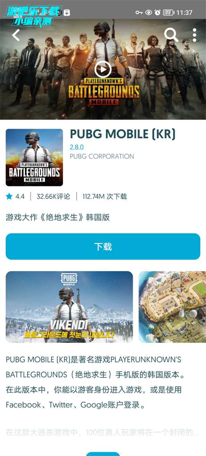View the 32.66K评论 reviews
Image resolution: width=206 pixels, height=456 pixels.
coord(53,196)
